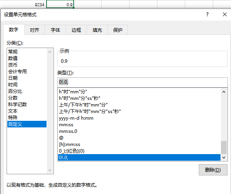Select the mm:ss.0 format
Viewport: 231px width, 194px height.
[x=140, y=131]
